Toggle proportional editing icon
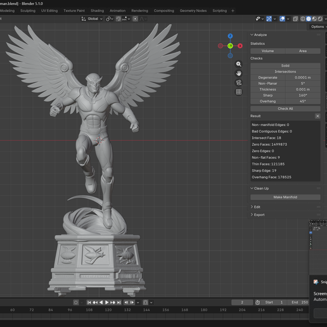327x327 pixels. (135, 19)
